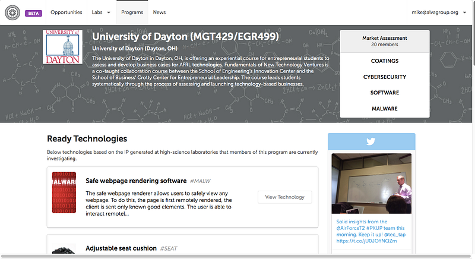Viewport: 475px width, 259px height.
Task: Click the horizontal scrollbar at bottom
Action: [236, 256]
